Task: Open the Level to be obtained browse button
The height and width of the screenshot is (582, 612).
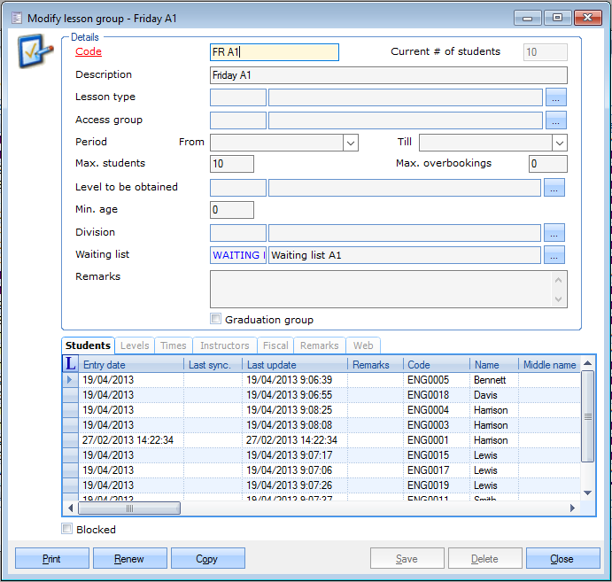Action: (554, 188)
